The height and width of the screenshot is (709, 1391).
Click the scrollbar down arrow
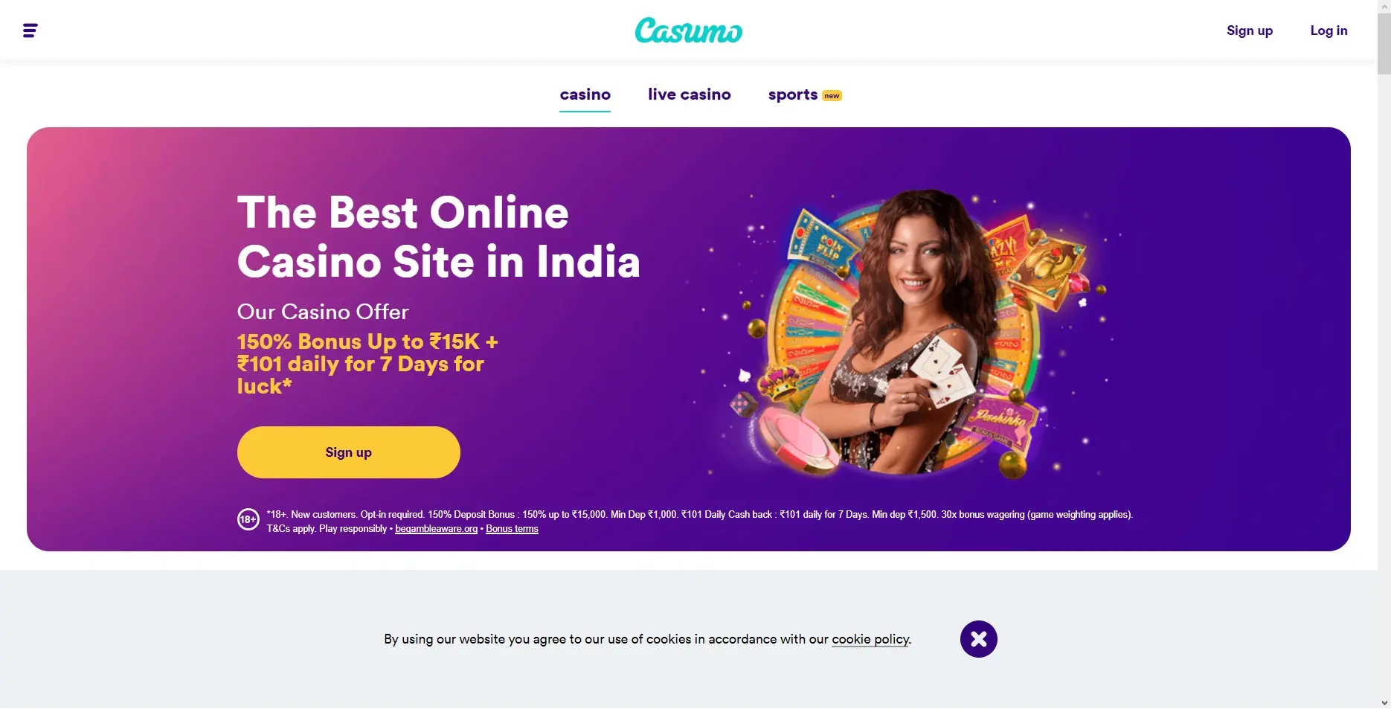click(1384, 702)
